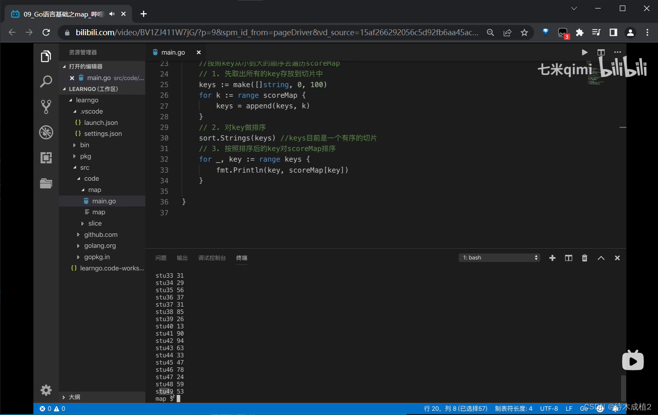
Task: Click the bilibili play button overlay
Action: coord(633,361)
